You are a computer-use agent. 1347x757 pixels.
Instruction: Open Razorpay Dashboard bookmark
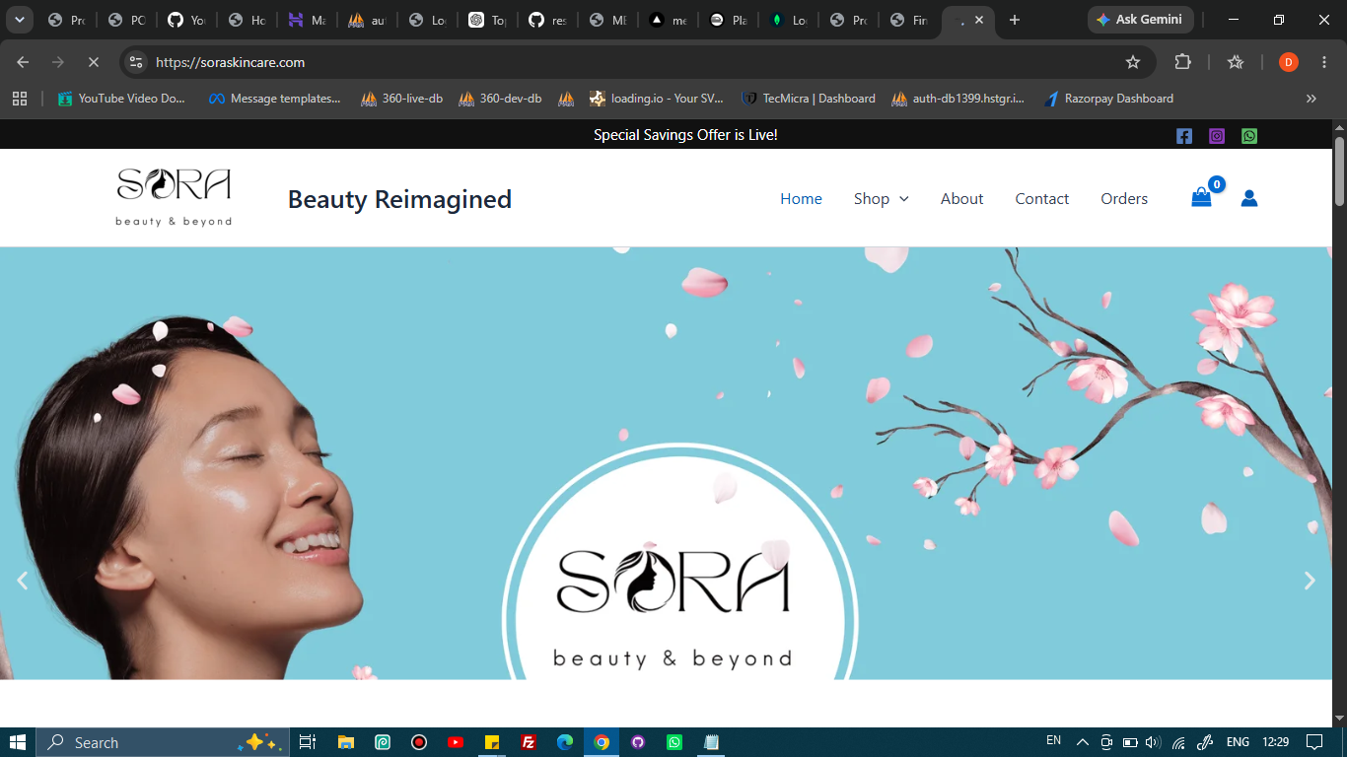coord(1109,99)
